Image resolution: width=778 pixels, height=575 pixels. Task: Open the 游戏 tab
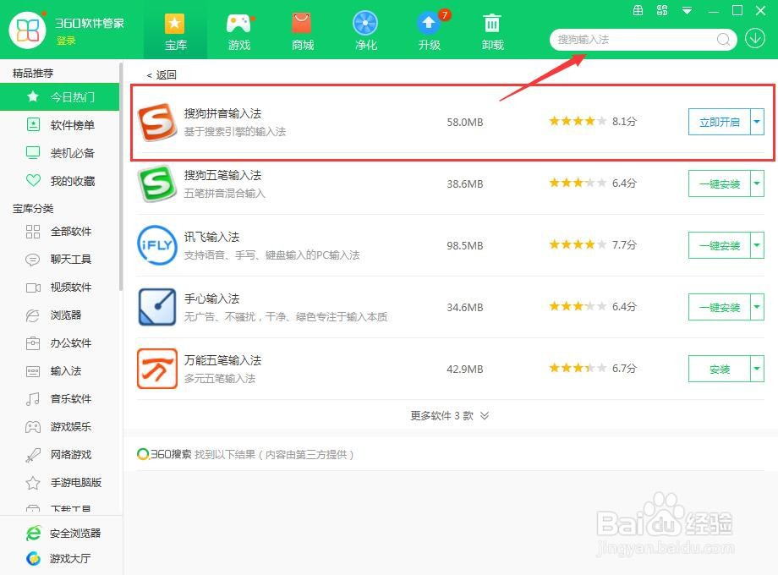[x=239, y=32]
